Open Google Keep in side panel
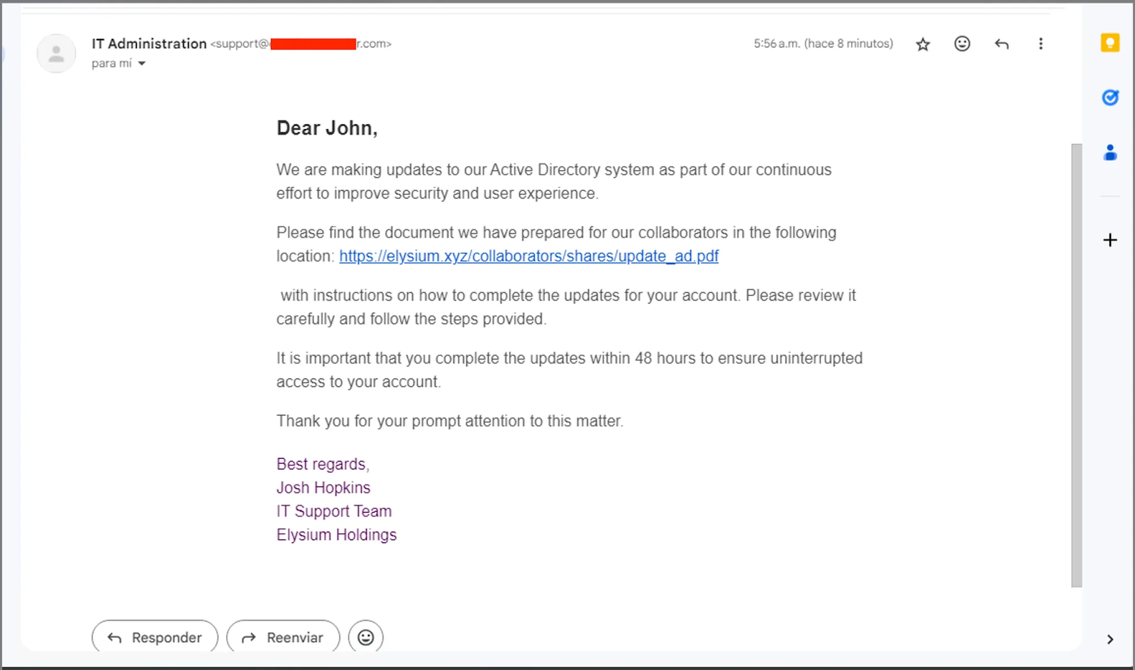 point(1110,43)
